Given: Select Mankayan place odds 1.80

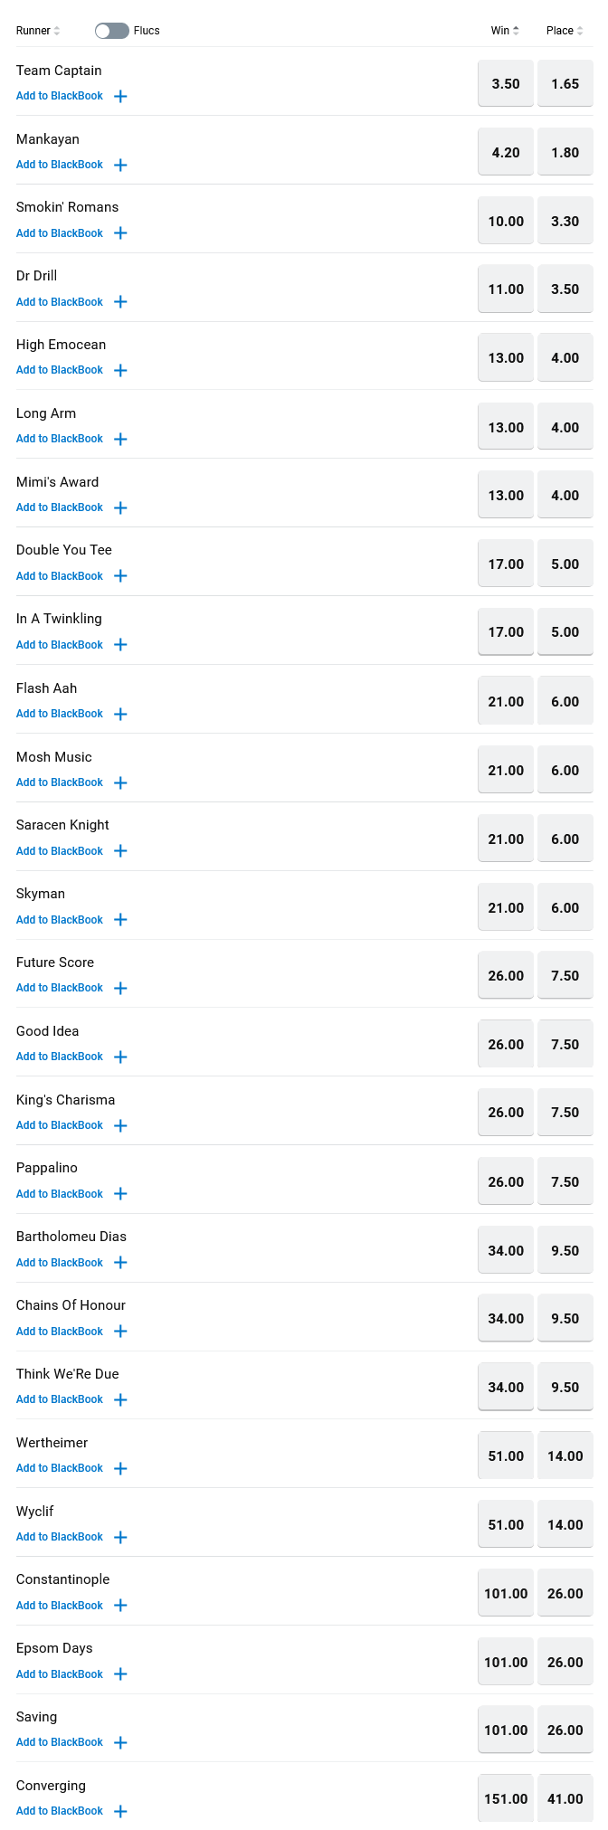Looking at the screenshot, I should [565, 152].
